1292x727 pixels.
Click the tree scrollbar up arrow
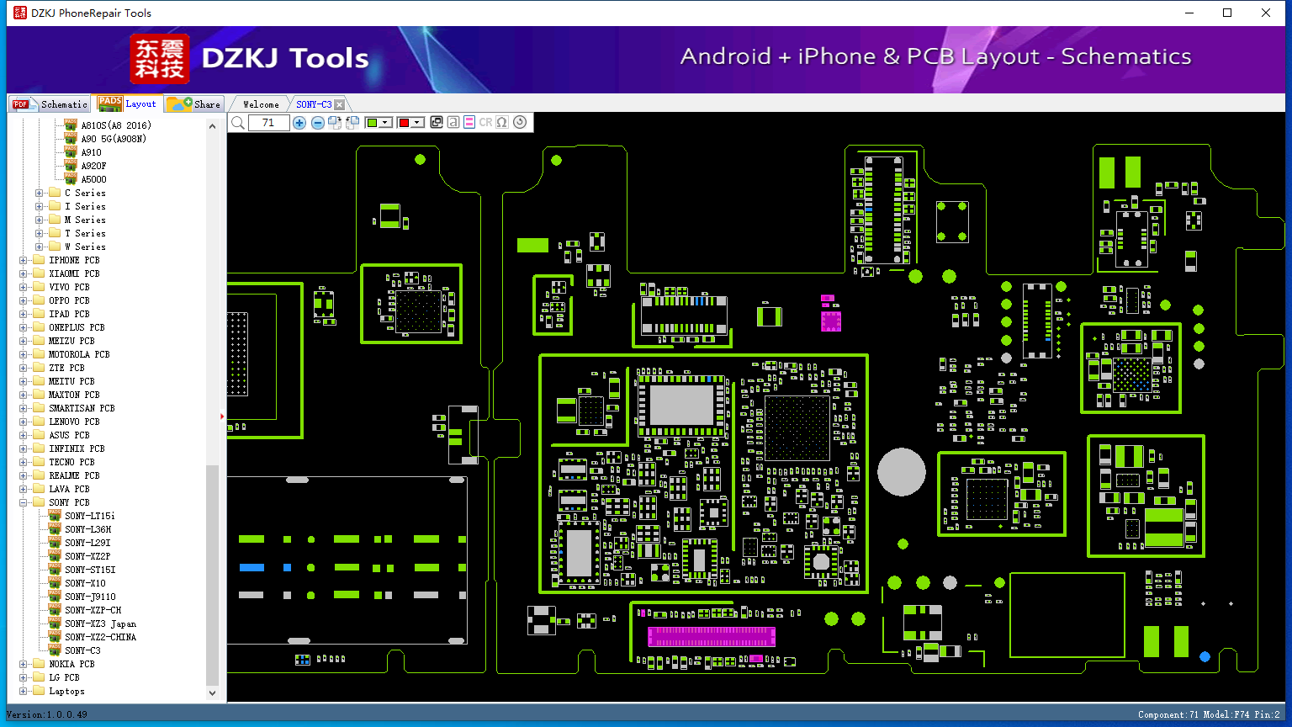212,126
